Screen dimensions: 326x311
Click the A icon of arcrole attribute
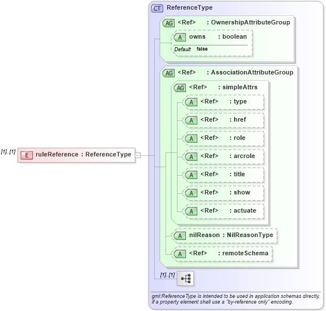click(x=191, y=157)
